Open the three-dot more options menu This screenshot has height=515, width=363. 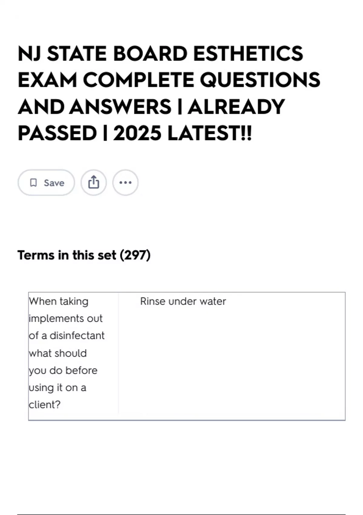click(125, 182)
